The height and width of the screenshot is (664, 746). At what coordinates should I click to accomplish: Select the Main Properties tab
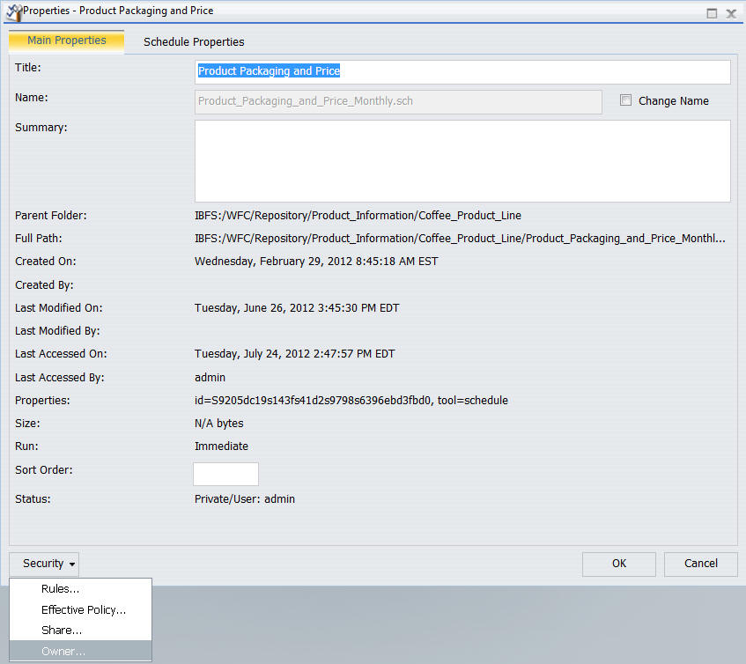(67, 41)
